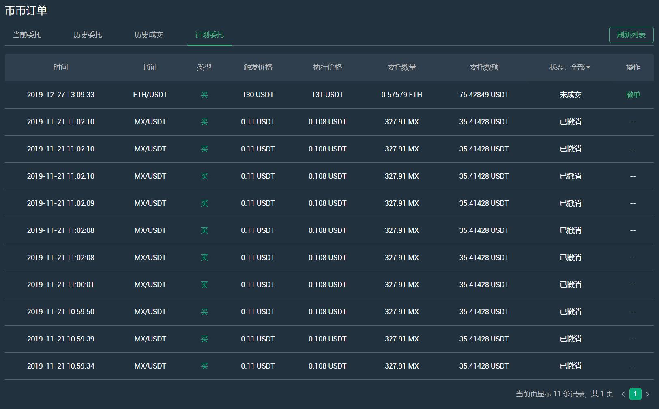Click the 委托数量 column header
The image size is (659, 409).
pyautogui.click(x=402, y=67)
